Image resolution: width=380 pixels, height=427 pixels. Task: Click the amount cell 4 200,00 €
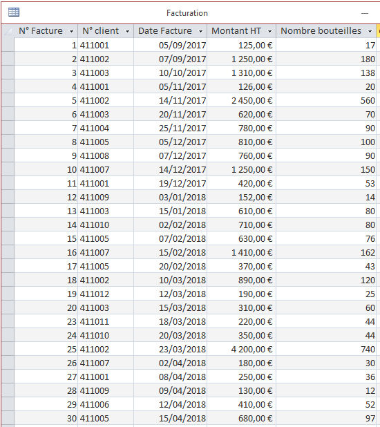(242, 349)
